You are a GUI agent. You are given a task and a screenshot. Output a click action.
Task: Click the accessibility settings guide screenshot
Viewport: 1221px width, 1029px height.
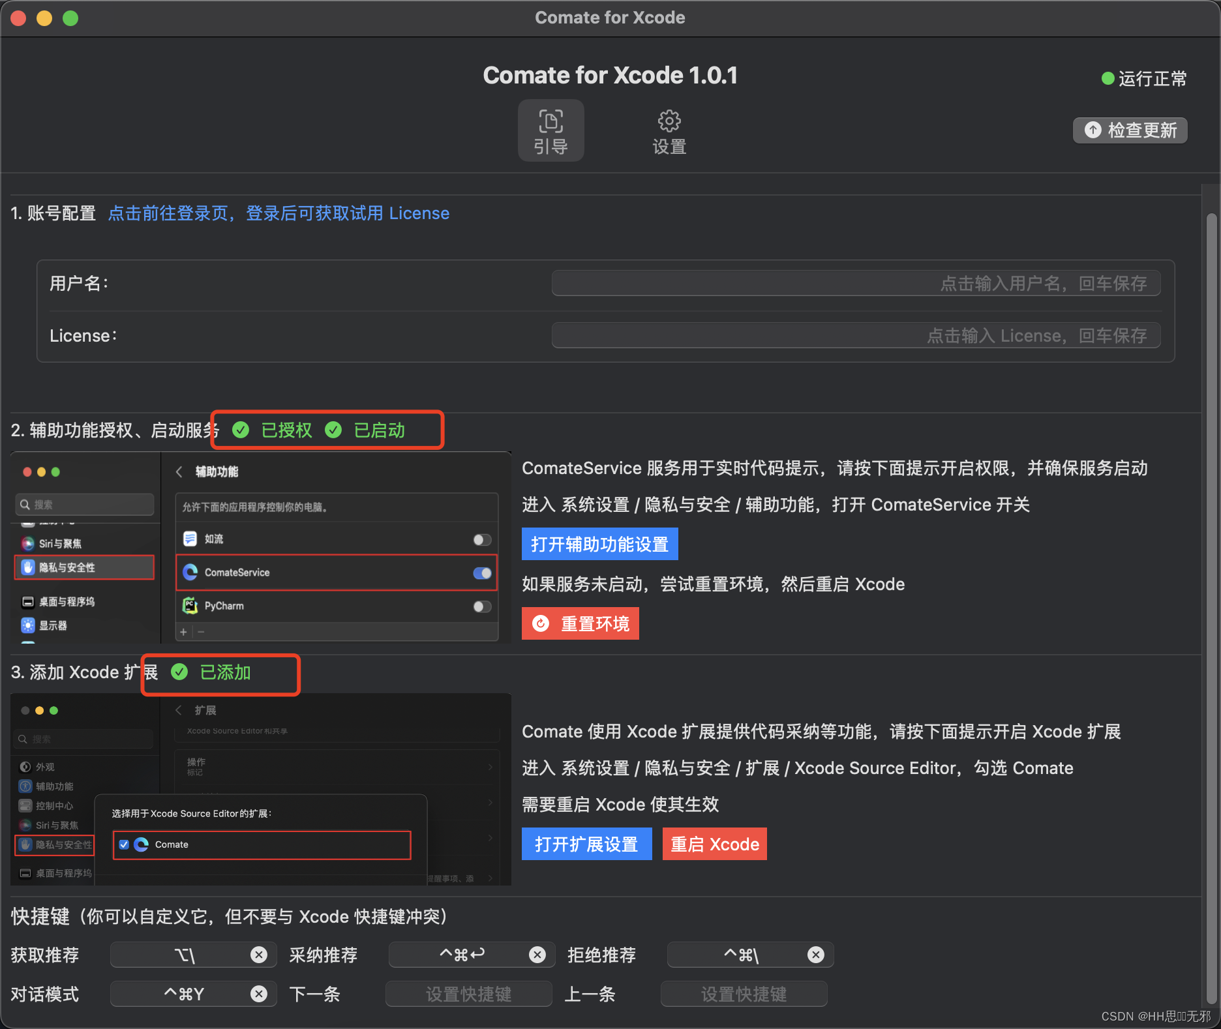pyautogui.click(x=261, y=548)
